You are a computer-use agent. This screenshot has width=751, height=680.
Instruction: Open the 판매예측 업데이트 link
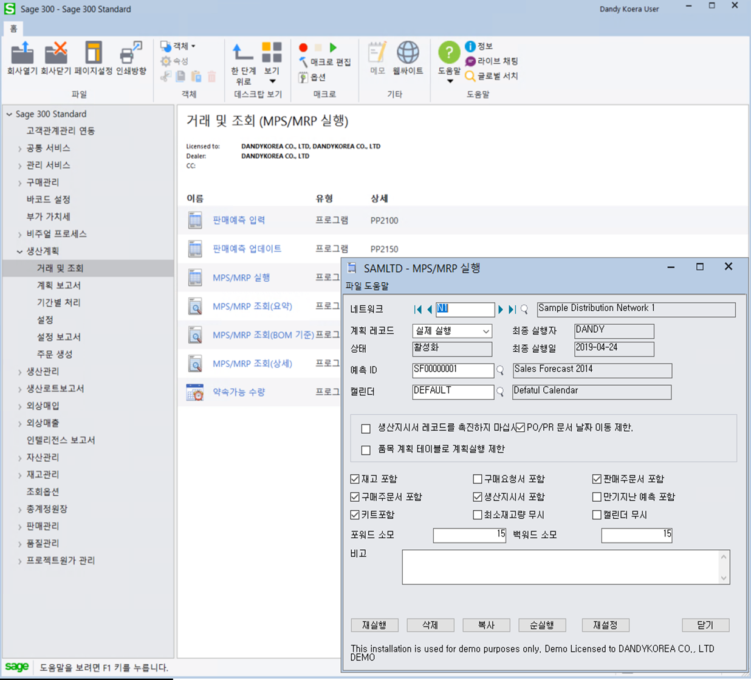(x=247, y=249)
